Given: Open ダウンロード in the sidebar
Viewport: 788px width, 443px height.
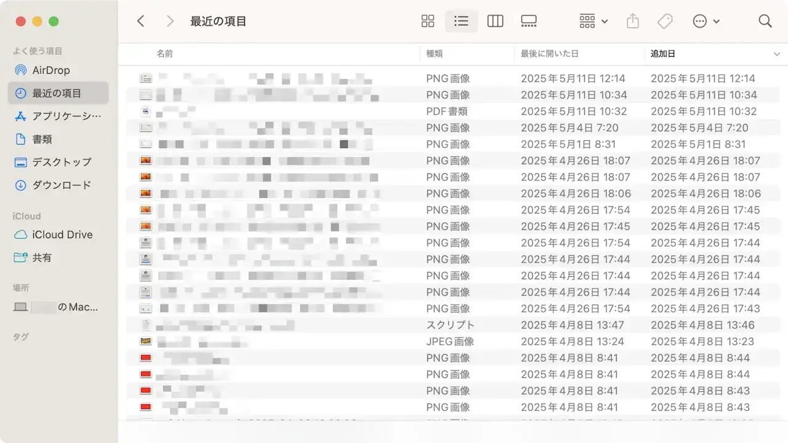Looking at the screenshot, I should [x=62, y=185].
